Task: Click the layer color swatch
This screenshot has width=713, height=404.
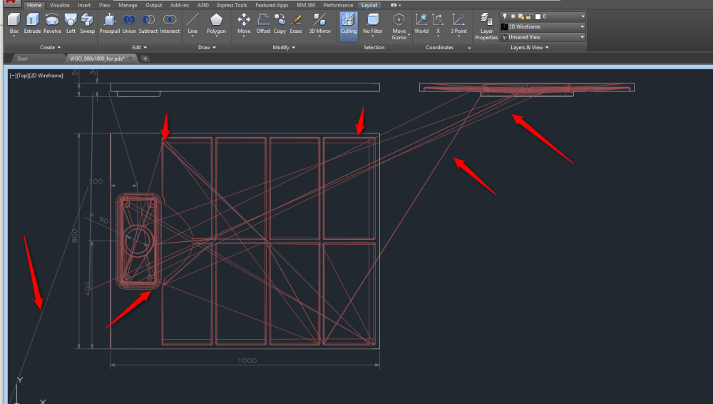Action: pos(538,16)
